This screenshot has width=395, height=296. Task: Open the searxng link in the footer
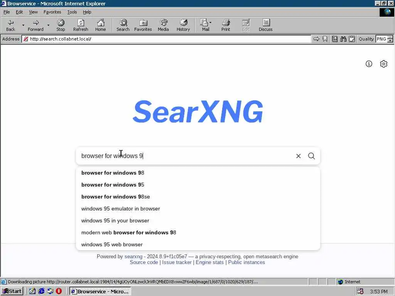133,256
